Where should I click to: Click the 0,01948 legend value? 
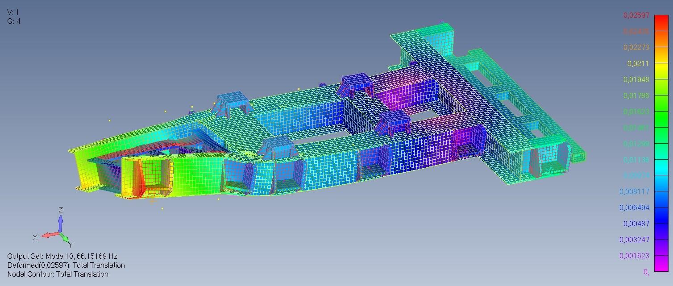pos(636,80)
